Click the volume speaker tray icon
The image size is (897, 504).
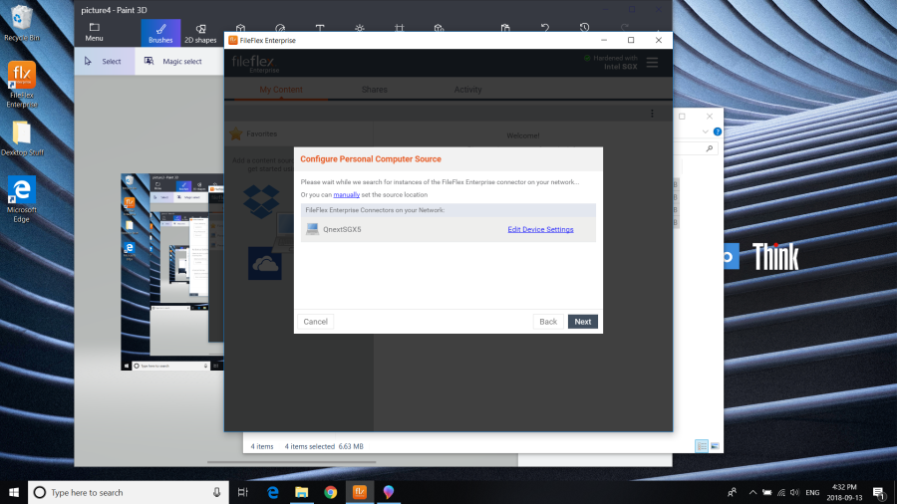click(x=794, y=492)
